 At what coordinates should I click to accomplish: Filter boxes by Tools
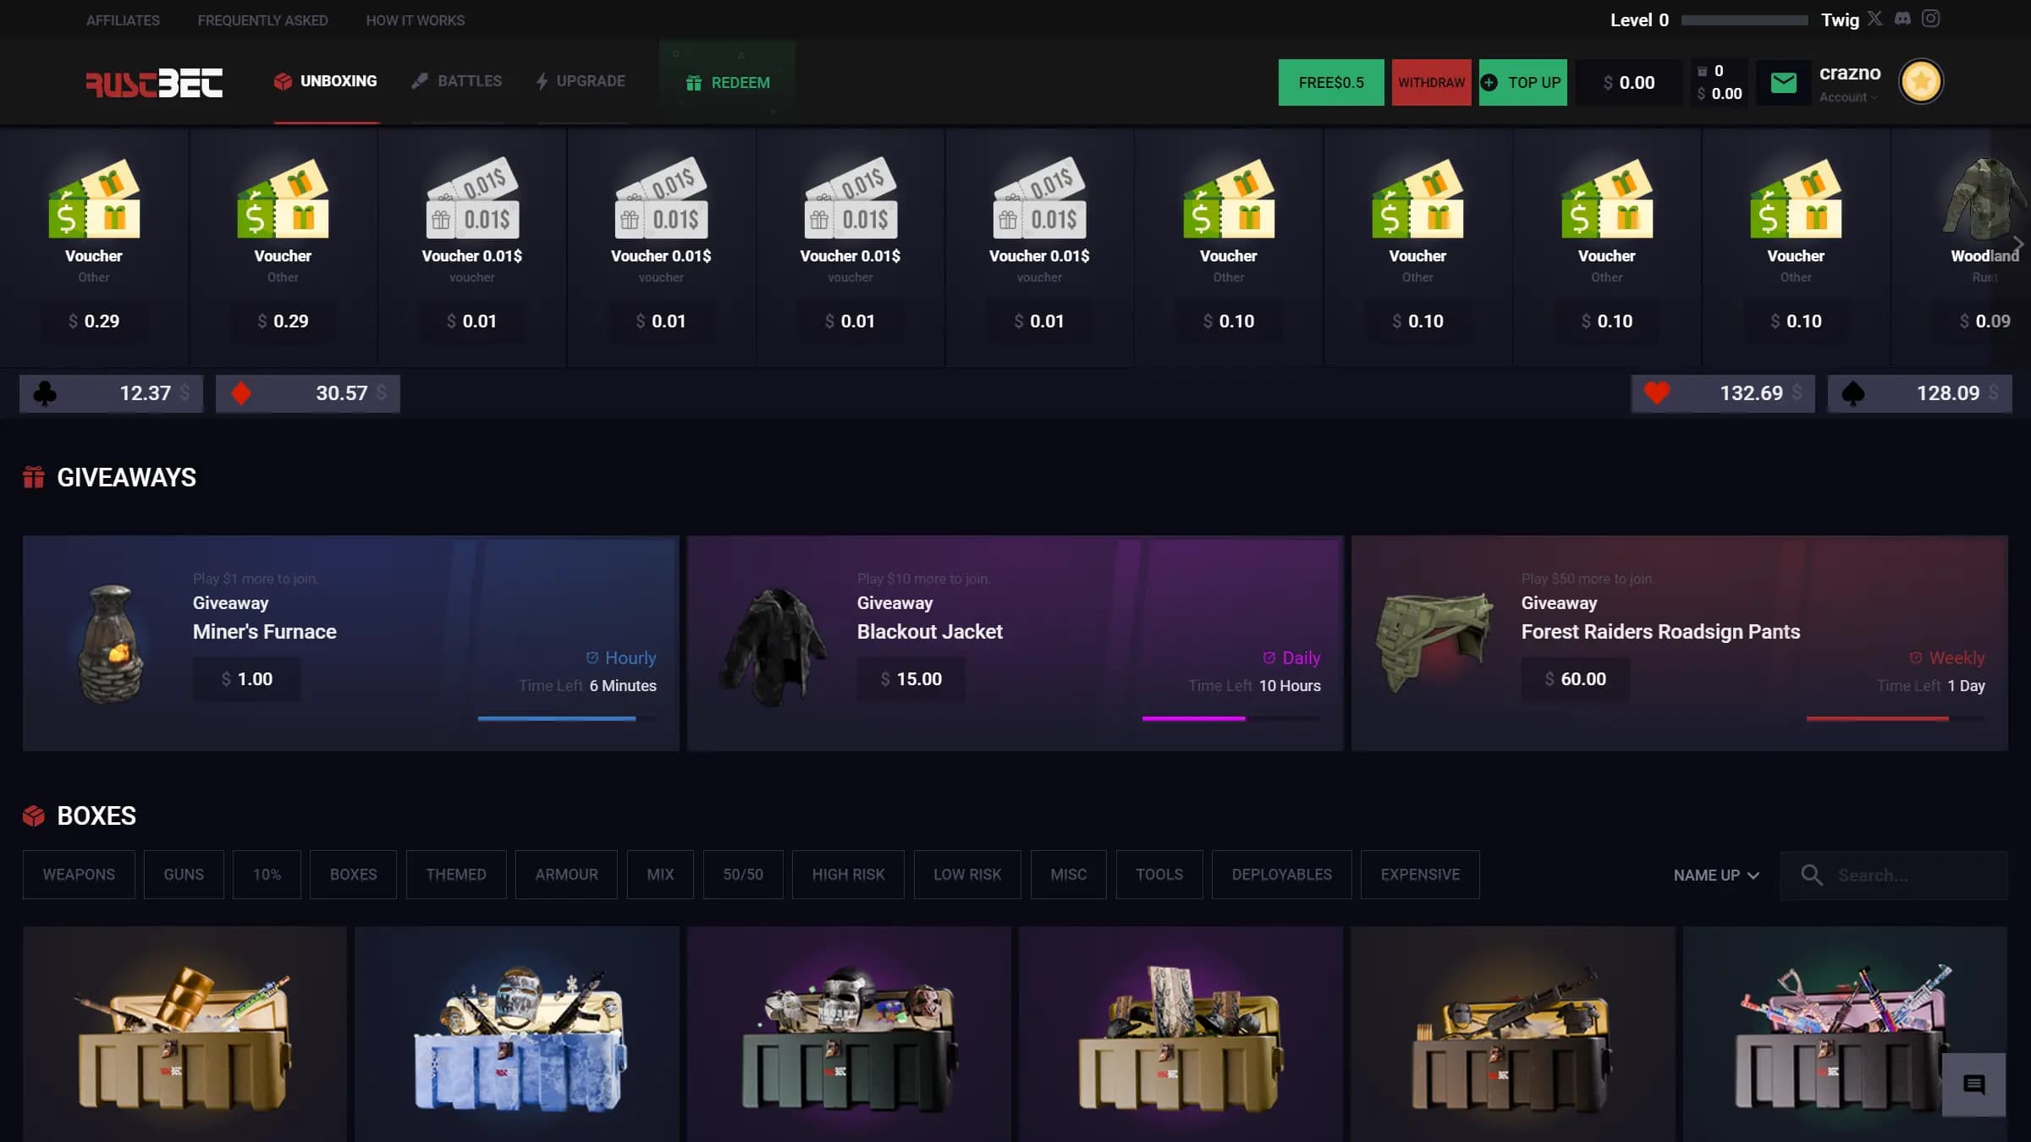click(1159, 875)
